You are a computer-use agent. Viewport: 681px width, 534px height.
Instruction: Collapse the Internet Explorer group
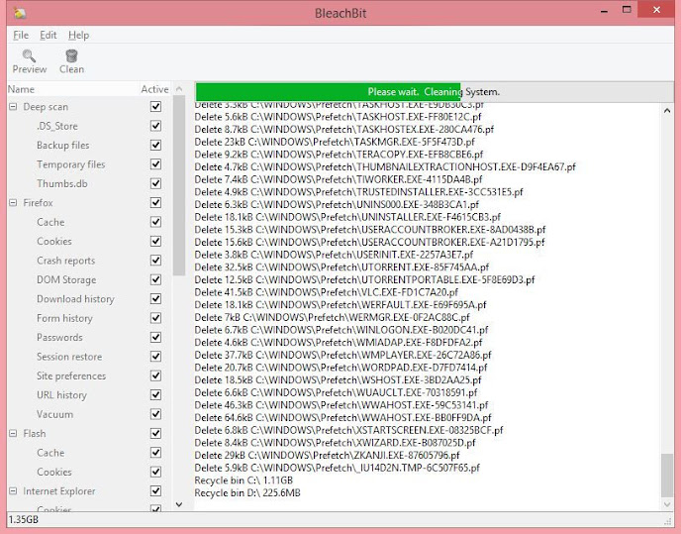pos(14,491)
